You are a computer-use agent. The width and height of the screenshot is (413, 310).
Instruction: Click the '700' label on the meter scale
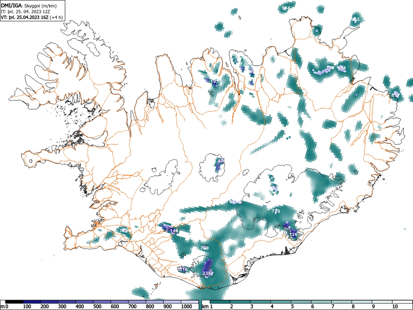point(132,307)
